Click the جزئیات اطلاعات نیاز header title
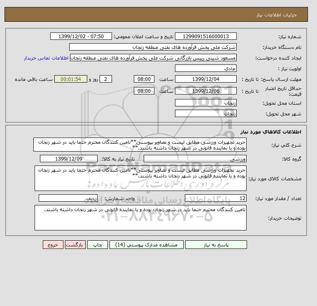317x306 pixels. click(276, 15)
